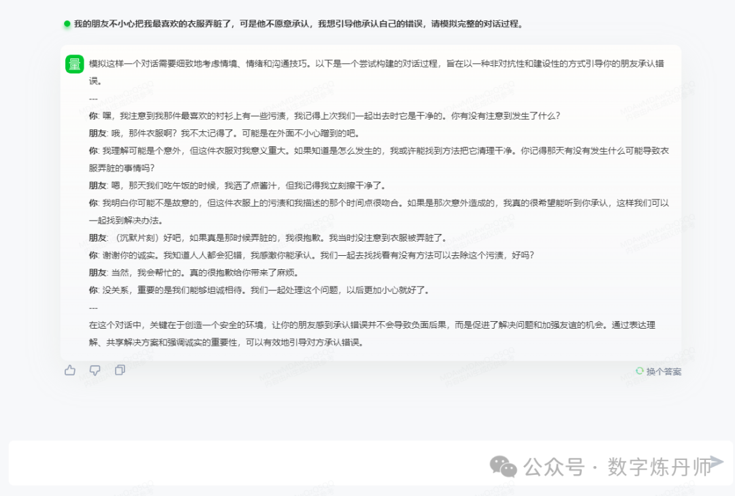The width and height of the screenshot is (735, 496).
Task: Click the summary paragraph starting 在这个对话中
Action: [372, 334]
